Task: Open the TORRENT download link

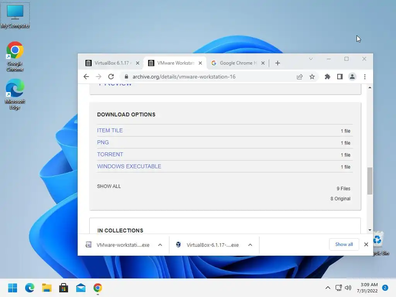Action: [x=110, y=154]
